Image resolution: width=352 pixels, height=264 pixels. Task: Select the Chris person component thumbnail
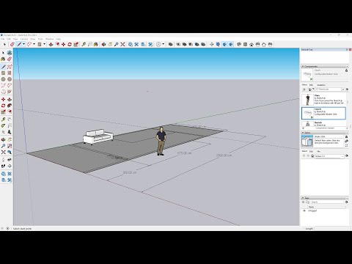click(307, 100)
